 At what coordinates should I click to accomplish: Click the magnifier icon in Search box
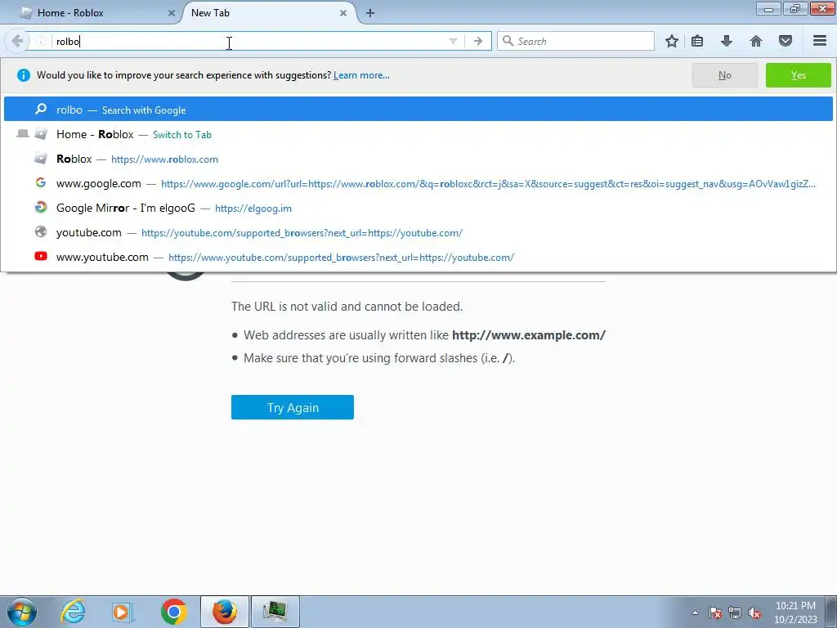508,41
